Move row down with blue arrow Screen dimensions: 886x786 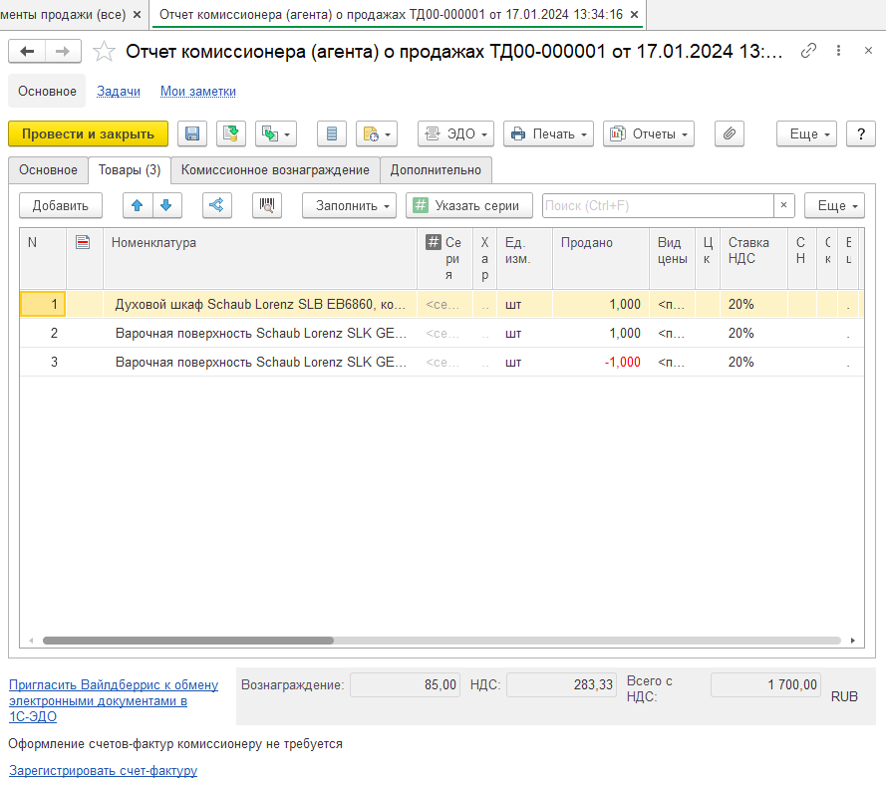click(x=166, y=205)
